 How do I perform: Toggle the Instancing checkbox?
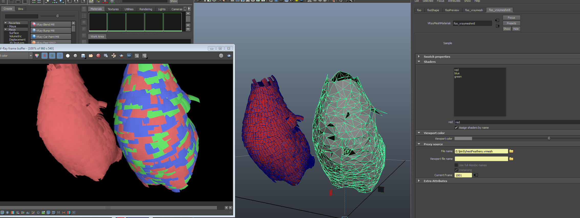456,170
